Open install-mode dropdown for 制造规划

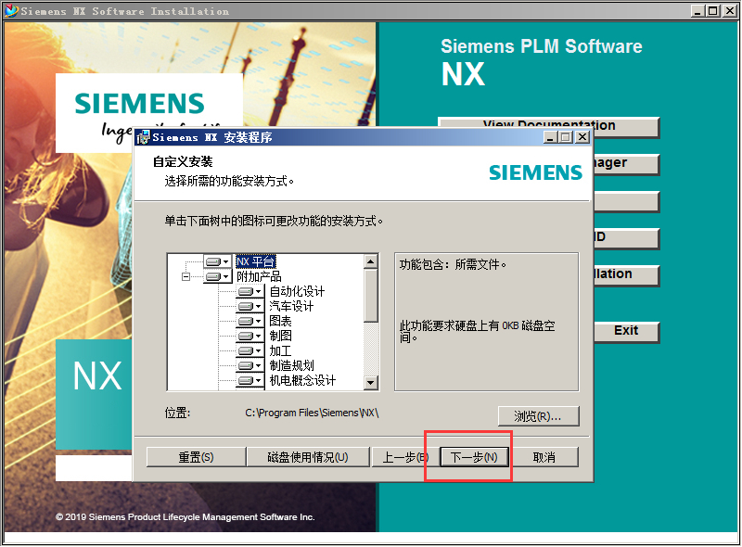point(249,365)
